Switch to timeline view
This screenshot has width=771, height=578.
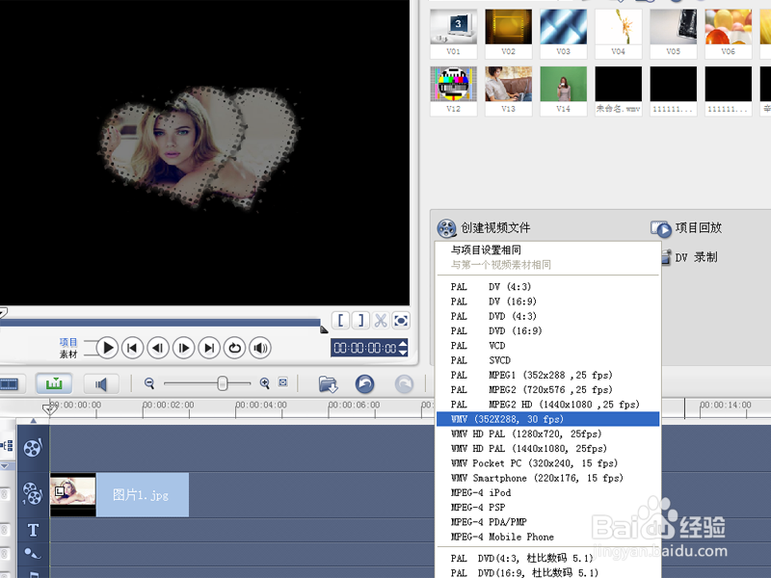(x=54, y=383)
